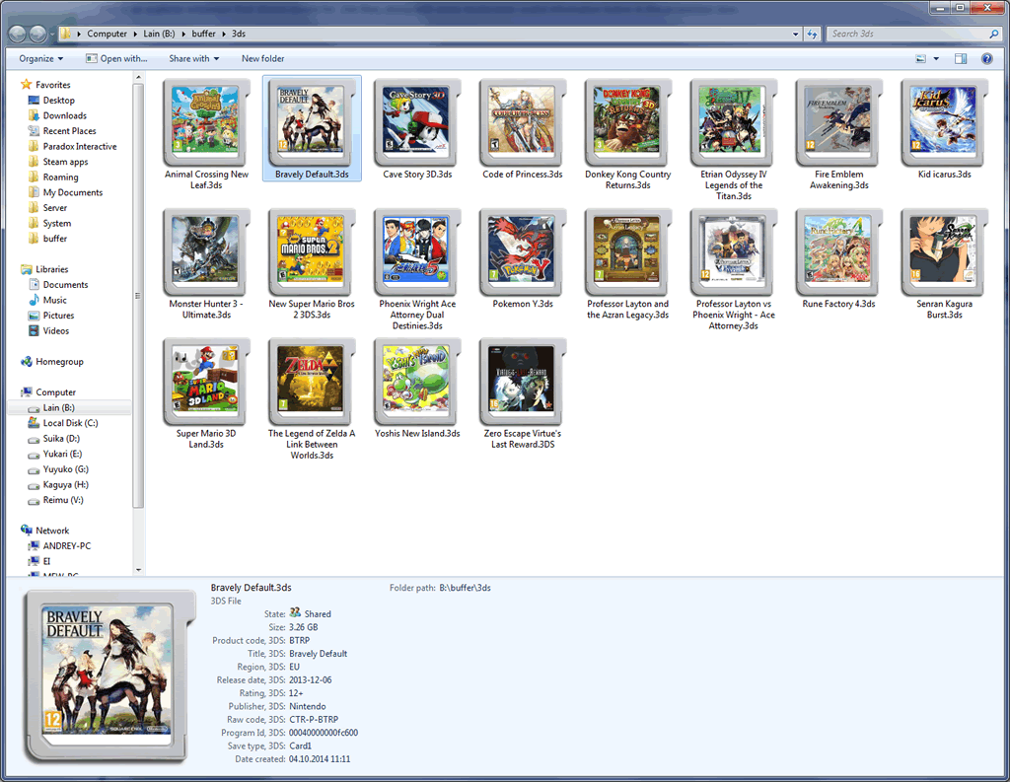Select New Super Mario Bros 2 icon
Screen dimensions: 1010x782
pos(312,251)
